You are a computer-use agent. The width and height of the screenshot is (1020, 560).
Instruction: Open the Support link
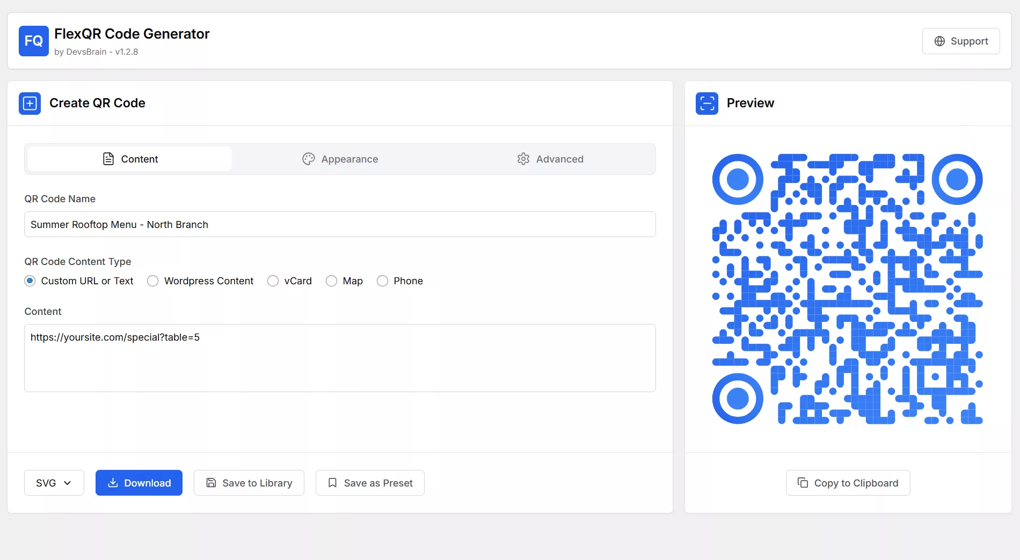pos(961,41)
